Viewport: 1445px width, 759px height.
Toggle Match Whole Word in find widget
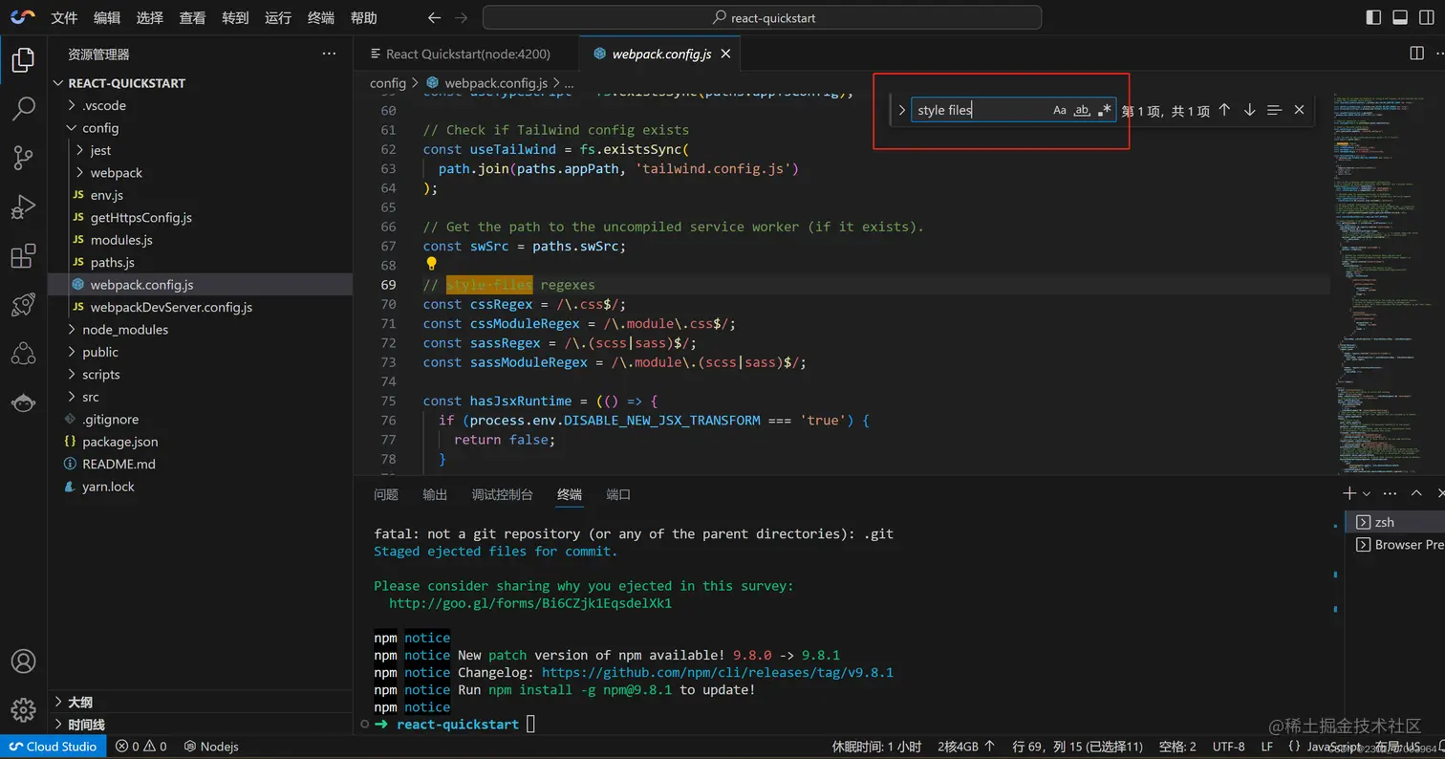coord(1082,110)
